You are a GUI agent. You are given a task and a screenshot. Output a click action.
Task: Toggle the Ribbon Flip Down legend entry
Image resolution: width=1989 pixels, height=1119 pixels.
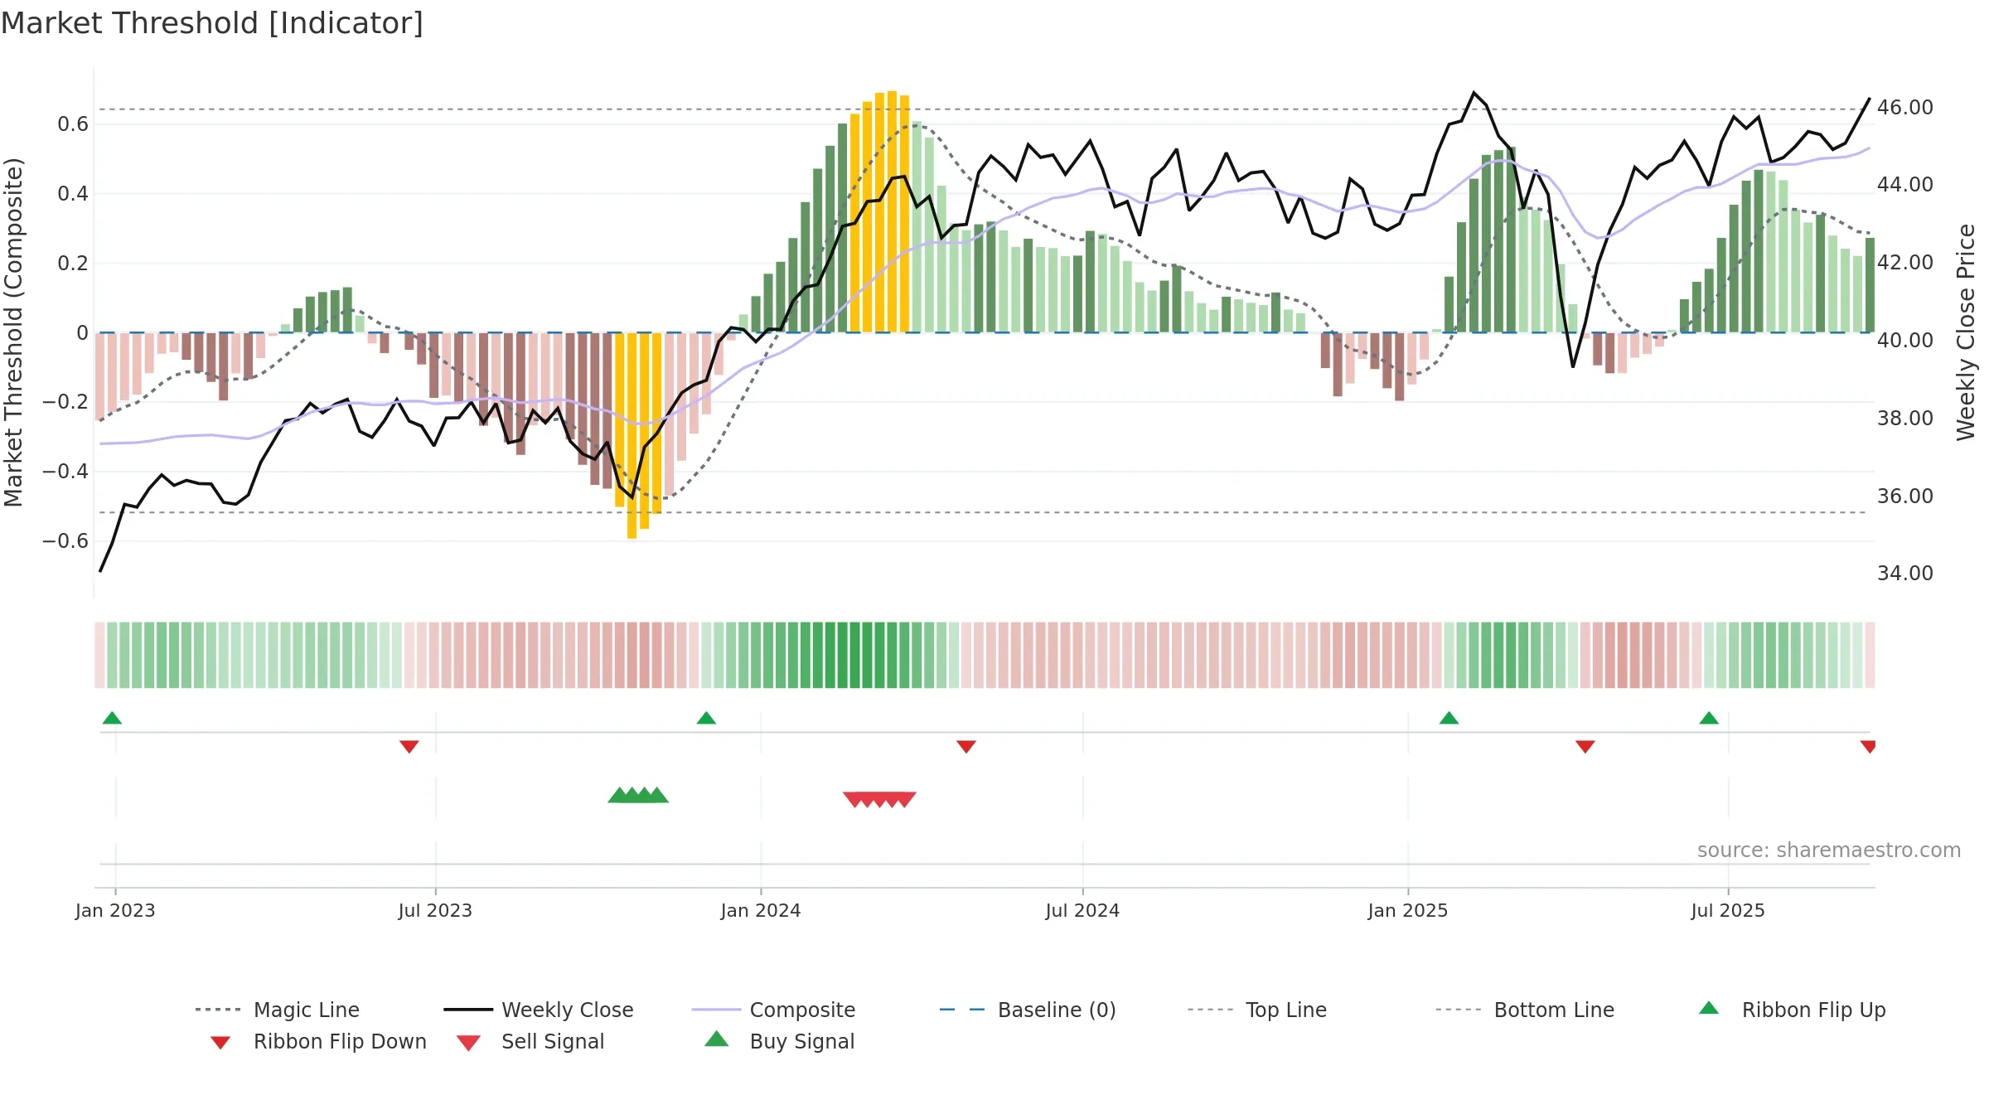coord(318,1041)
